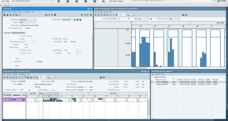The height and width of the screenshot is (121, 228).
Task: Click the star favorites icon in Erőforrások toolbar
Action: pyautogui.click(x=48, y=15)
